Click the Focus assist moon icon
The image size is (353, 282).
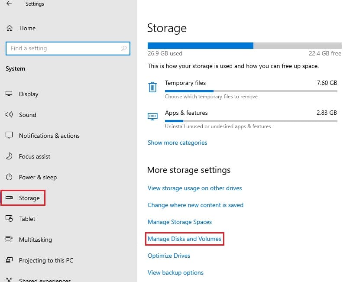pyautogui.click(x=9, y=156)
